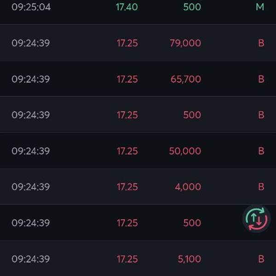The image size is (276, 276).
Task: Tap the 5,100 volume trade entry
Action: (x=138, y=259)
